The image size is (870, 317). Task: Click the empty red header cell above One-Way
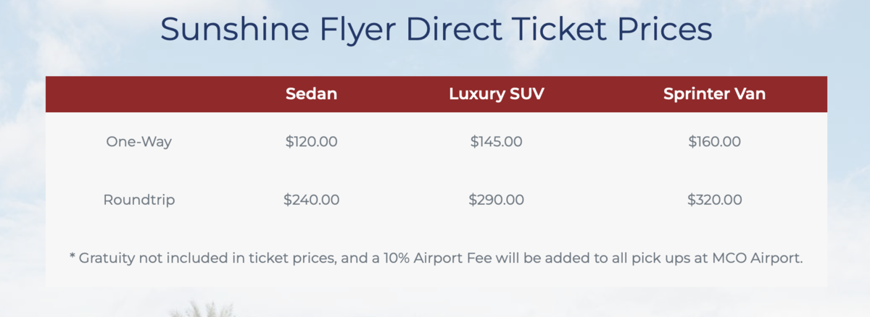point(138,94)
